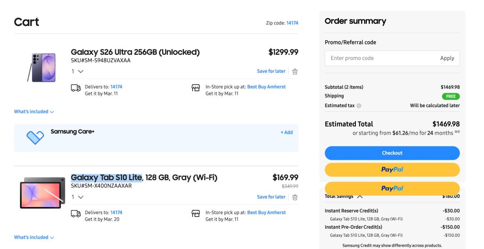Viewport: 484px width, 249px height.
Task: Apply the promo code
Action: pyautogui.click(x=447, y=59)
